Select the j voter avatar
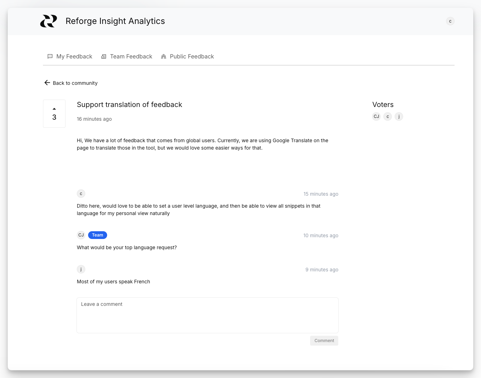 click(x=399, y=116)
